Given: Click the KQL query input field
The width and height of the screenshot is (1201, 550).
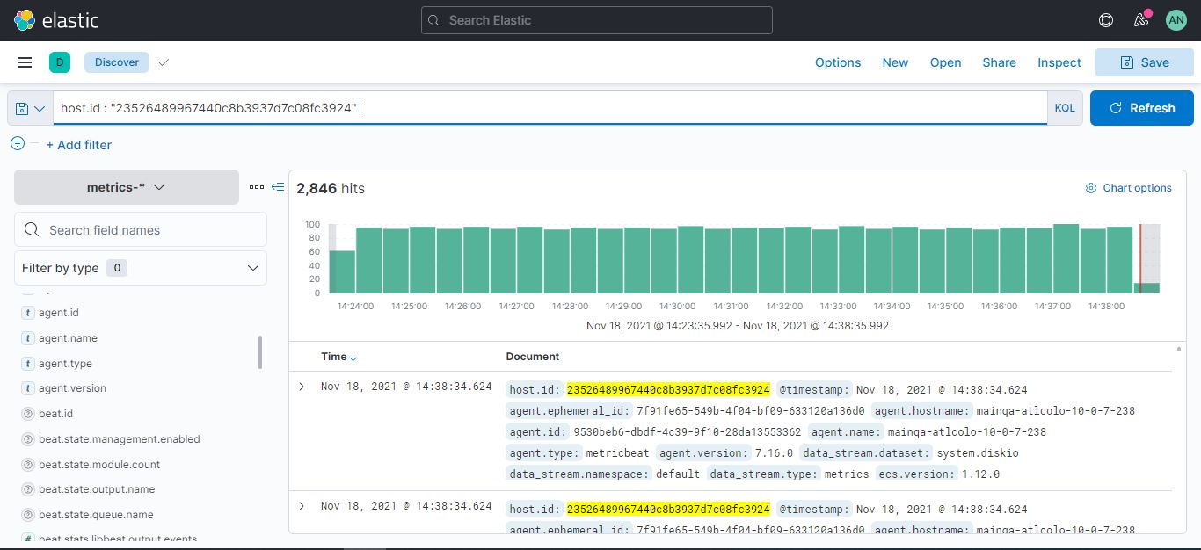Looking at the screenshot, I should (550, 108).
